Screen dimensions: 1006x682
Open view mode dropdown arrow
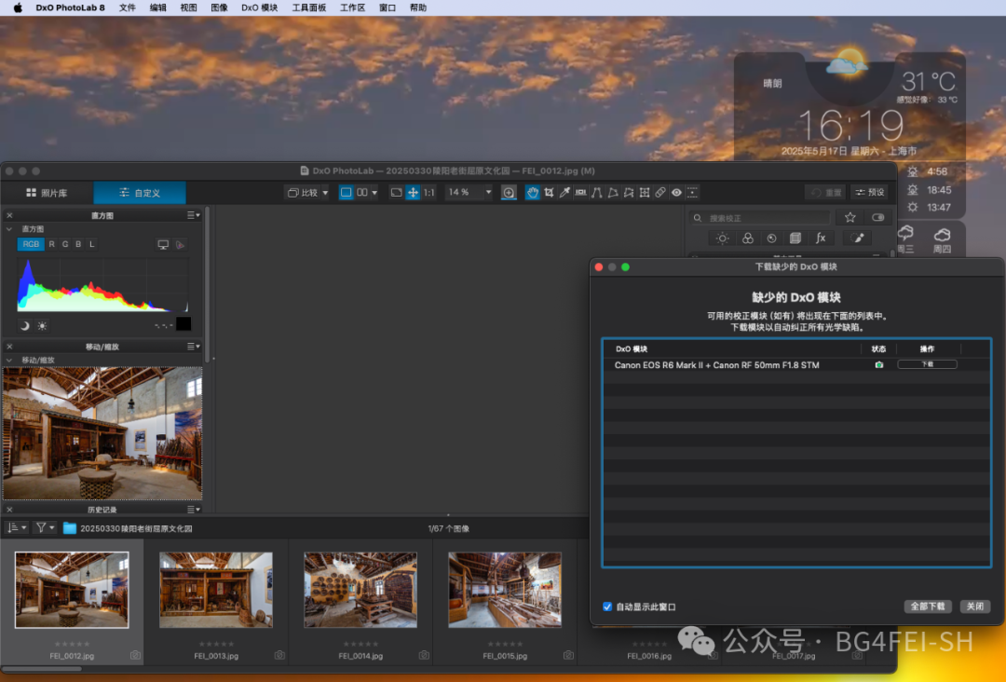point(374,193)
